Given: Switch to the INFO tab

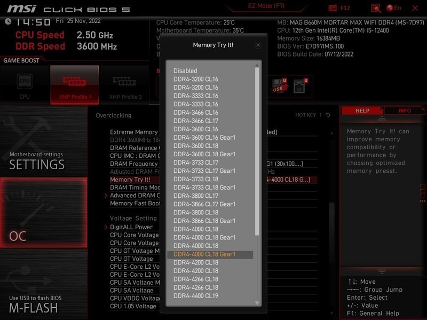Looking at the screenshot, I should [405, 110].
